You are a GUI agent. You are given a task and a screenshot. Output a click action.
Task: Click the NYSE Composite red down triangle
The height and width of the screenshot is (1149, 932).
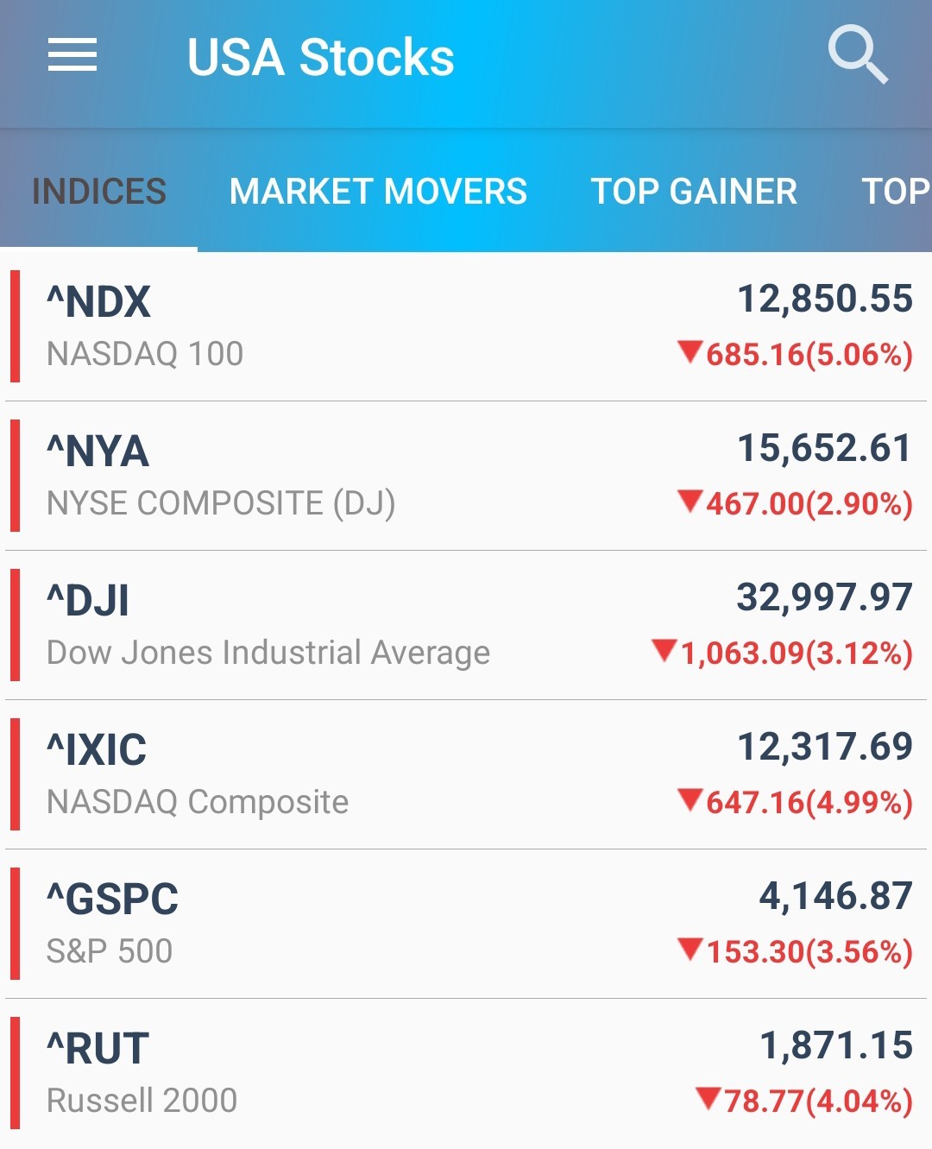tap(690, 502)
